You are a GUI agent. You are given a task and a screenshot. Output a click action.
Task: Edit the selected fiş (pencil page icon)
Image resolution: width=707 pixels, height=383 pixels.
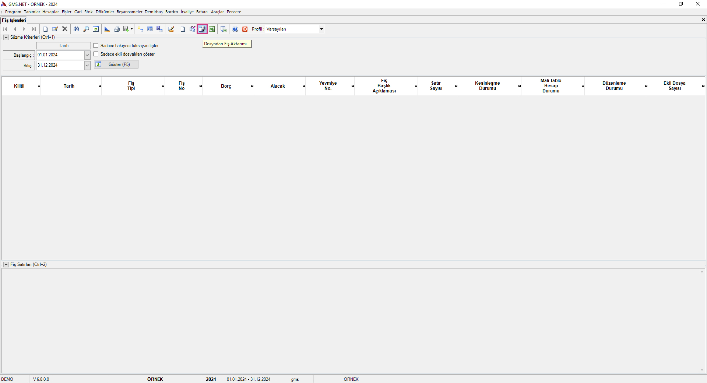coord(55,29)
